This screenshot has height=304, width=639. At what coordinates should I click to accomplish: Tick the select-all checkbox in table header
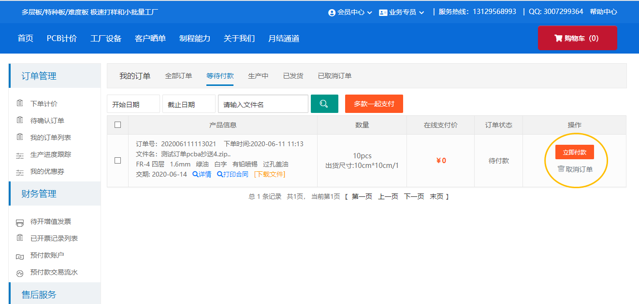click(117, 125)
